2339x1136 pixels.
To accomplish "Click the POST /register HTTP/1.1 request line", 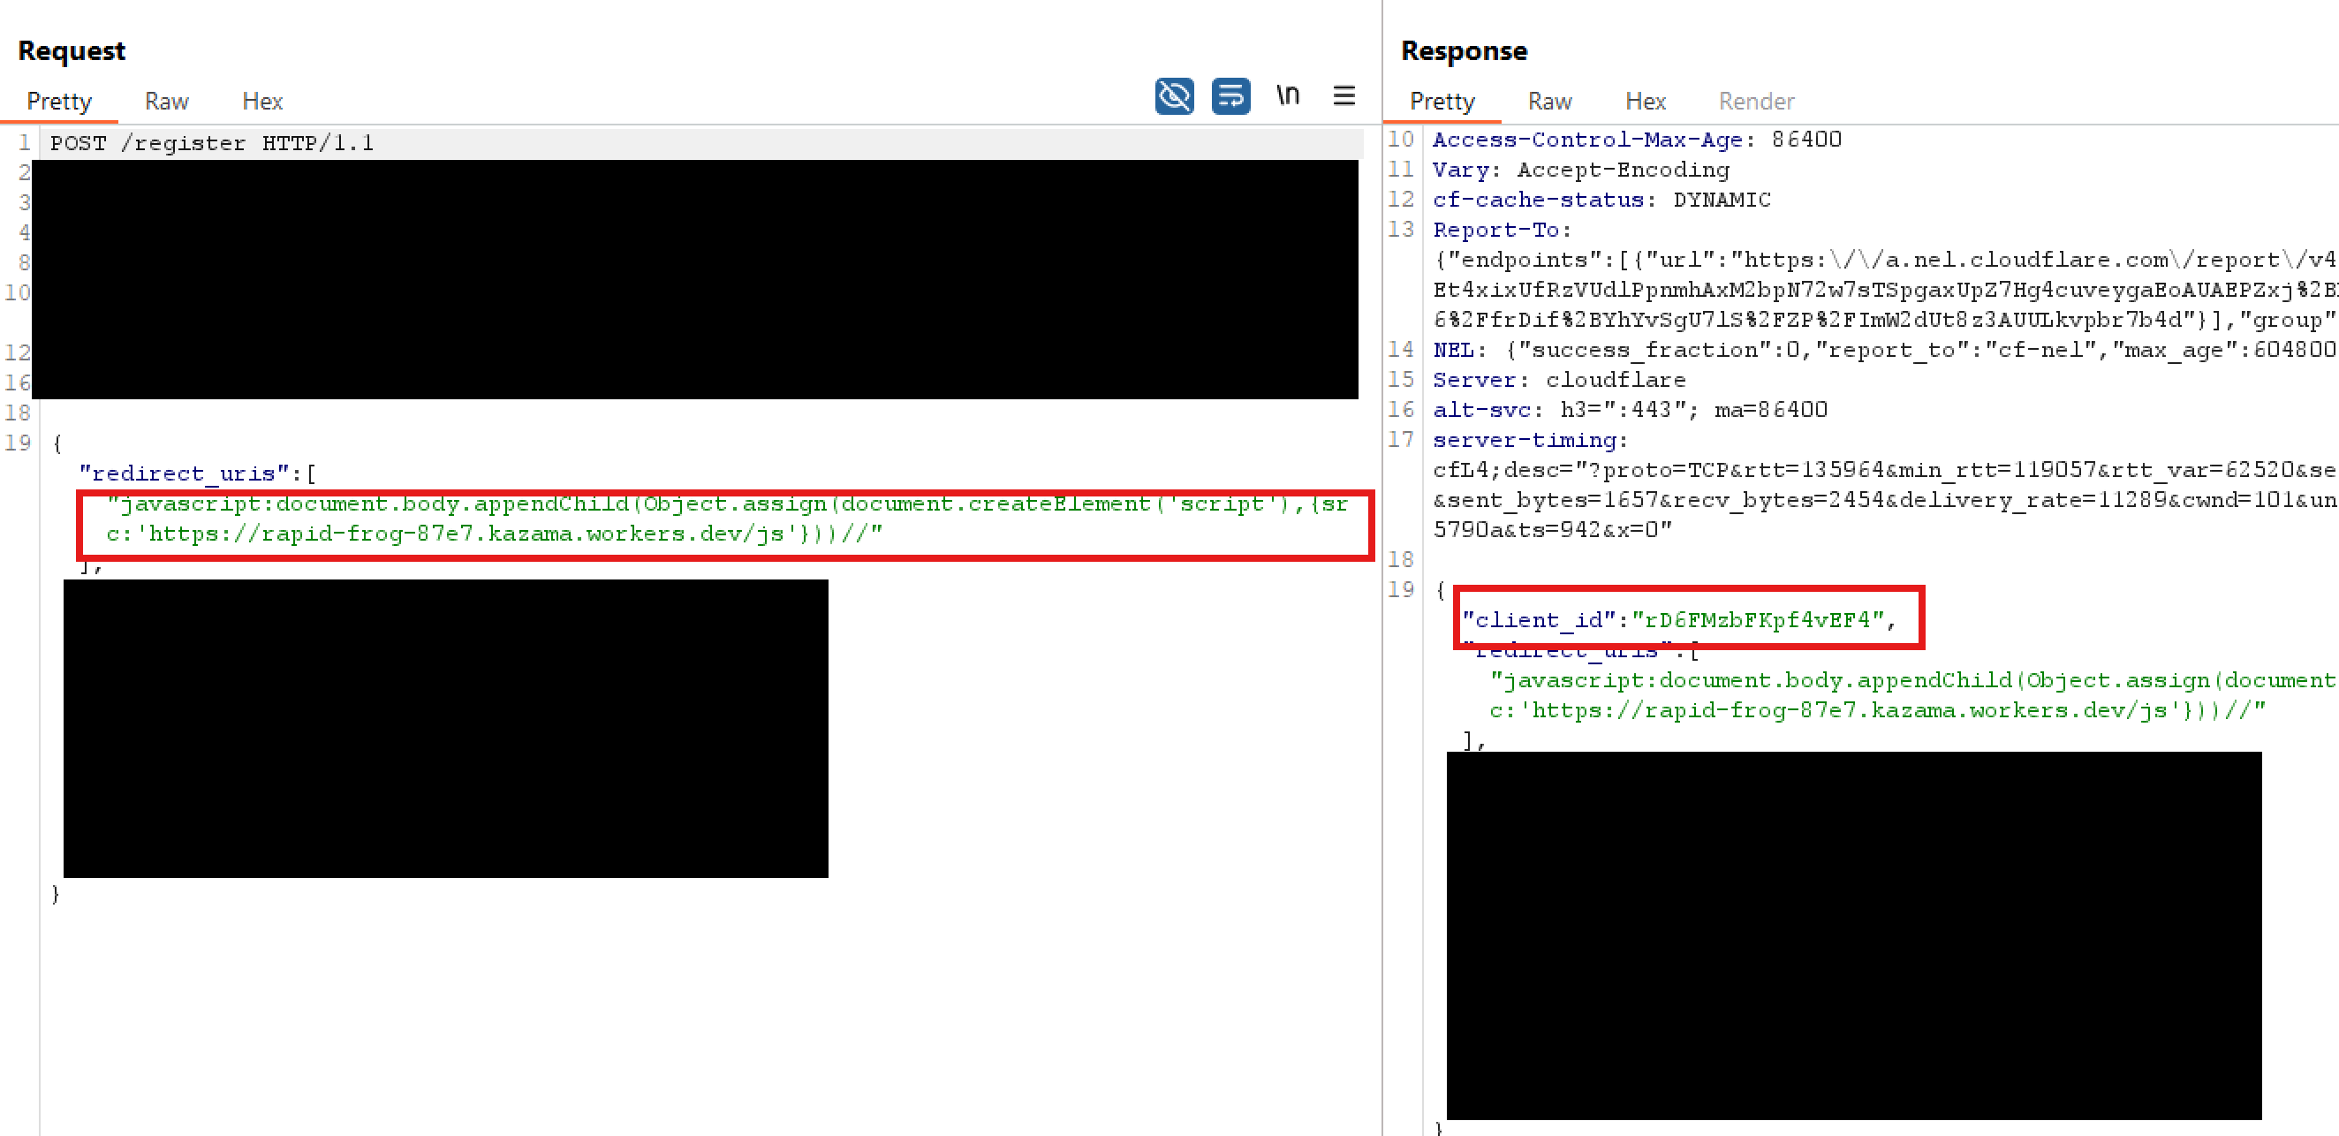I will 212,143.
